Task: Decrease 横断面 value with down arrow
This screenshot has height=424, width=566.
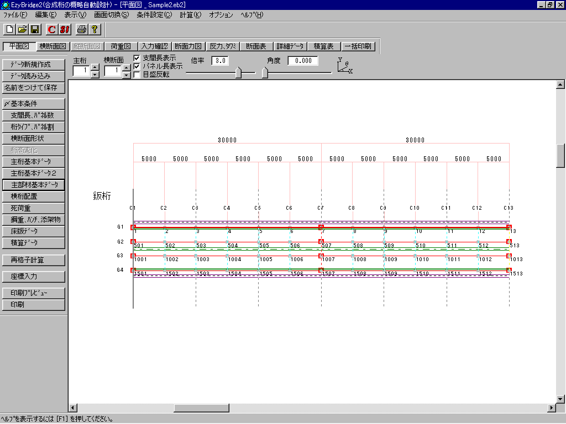Action: 127,75
